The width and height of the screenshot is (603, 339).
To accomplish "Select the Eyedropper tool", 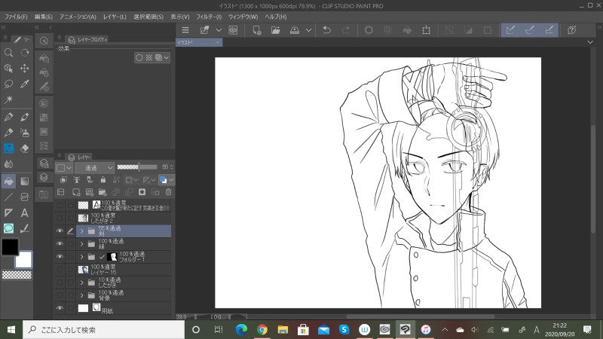I will pyautogui.click(x=25, y=84).
